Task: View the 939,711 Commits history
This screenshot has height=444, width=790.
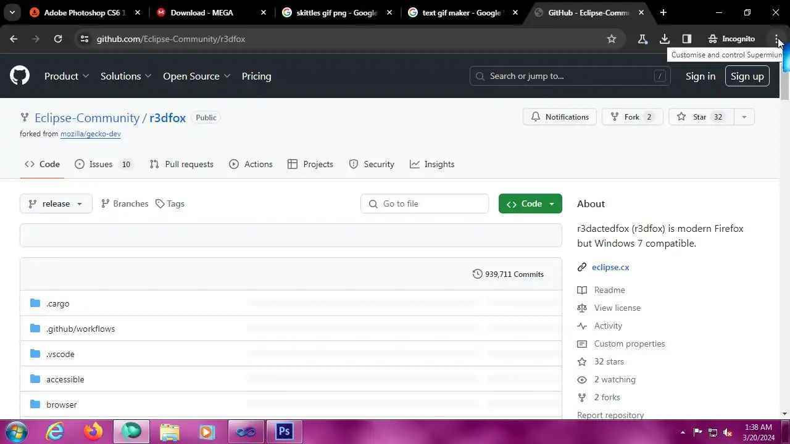Action: (508, 274)
